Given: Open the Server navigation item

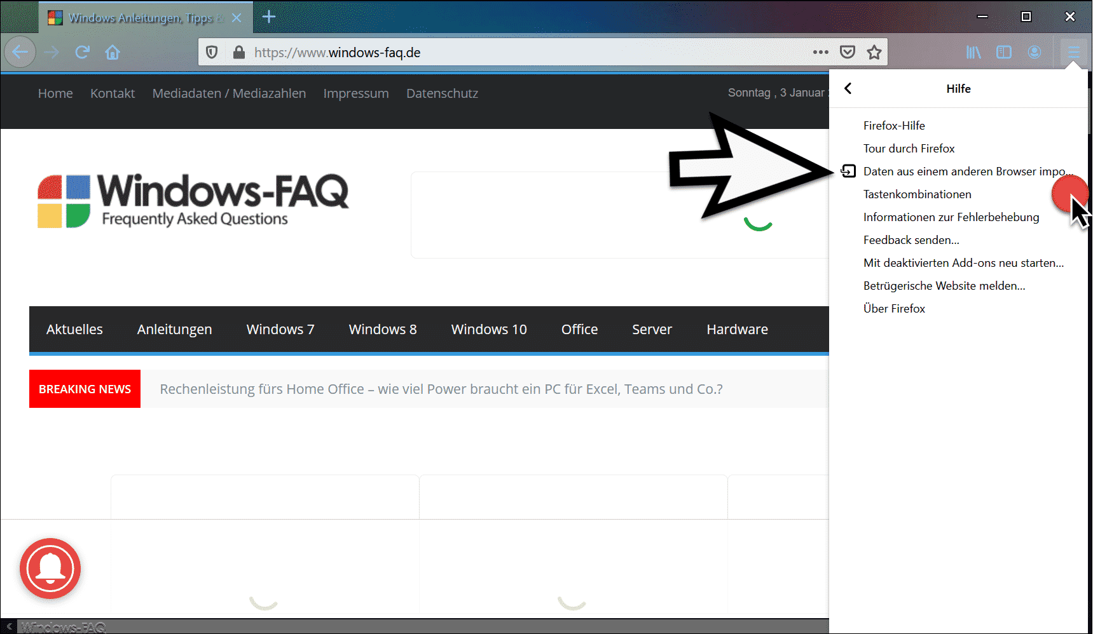Looking at the screenshot, I should (652, 329).
